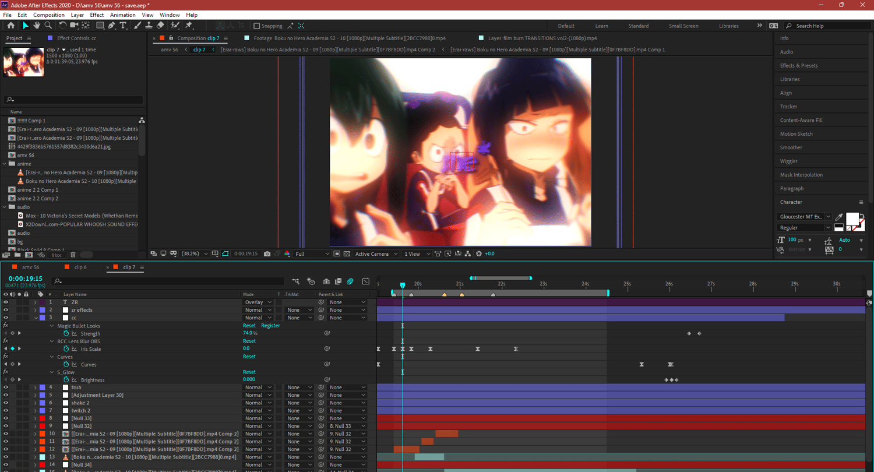The width and height of the screenshot is (874, 472).
Task: Select the Unified Camera tool
Action: tap(75, 26)
